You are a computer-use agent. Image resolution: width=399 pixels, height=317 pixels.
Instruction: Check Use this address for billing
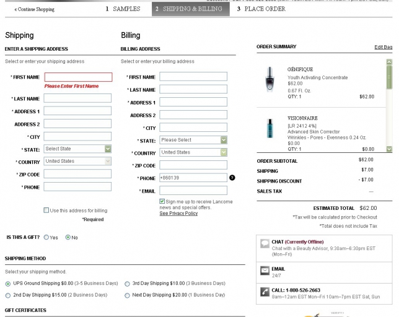click(46, 211)
